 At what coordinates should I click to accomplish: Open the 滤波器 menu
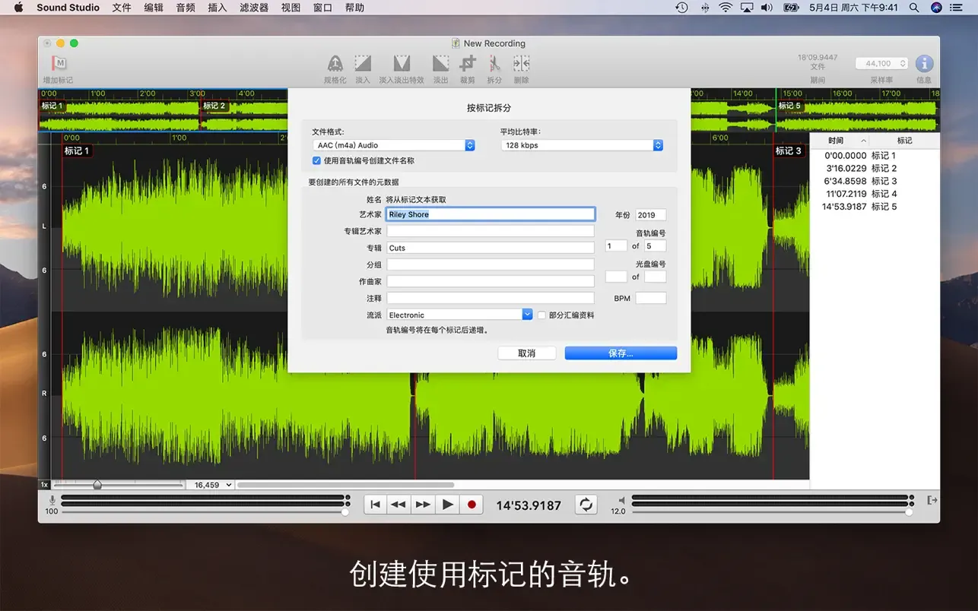[254, 8]
